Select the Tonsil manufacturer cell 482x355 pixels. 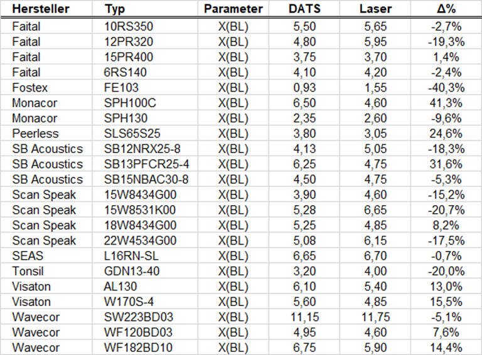(28, 272)
